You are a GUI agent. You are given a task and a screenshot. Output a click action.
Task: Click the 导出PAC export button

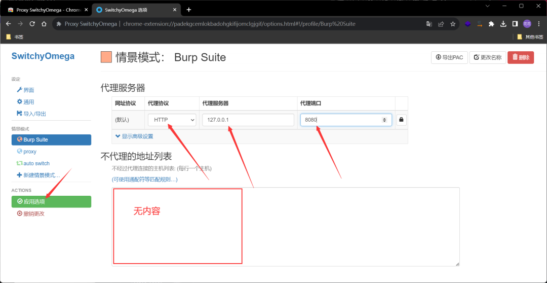point(449,57)
